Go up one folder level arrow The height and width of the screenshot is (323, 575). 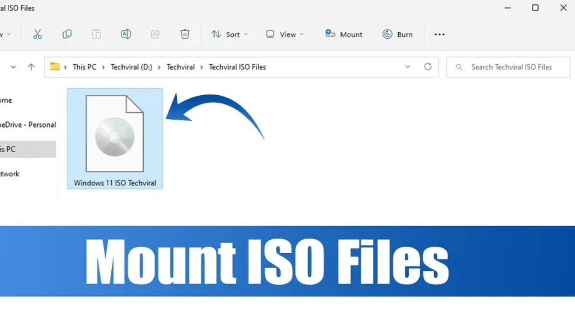[31, 67]
